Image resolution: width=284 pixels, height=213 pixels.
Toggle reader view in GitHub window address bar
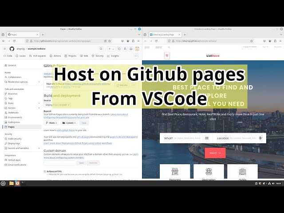(x=105, y=41)
